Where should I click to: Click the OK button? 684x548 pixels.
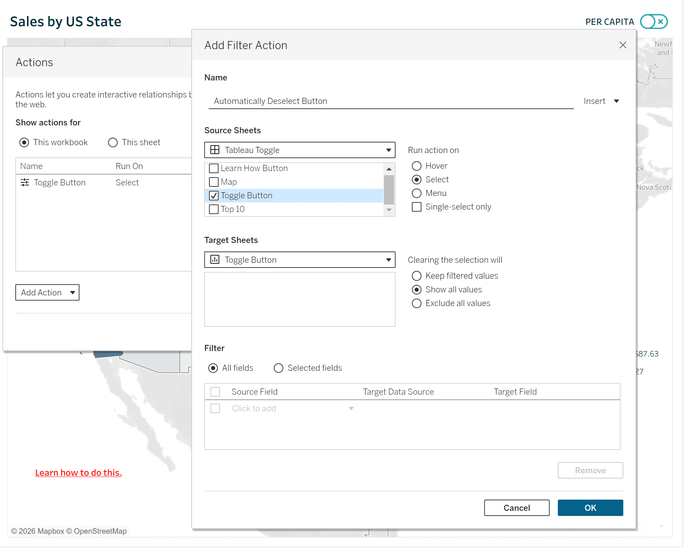coord(590,508)
